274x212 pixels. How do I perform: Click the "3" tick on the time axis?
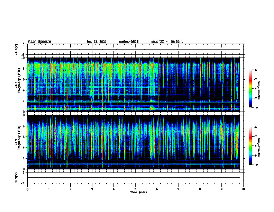coord(92,189)
